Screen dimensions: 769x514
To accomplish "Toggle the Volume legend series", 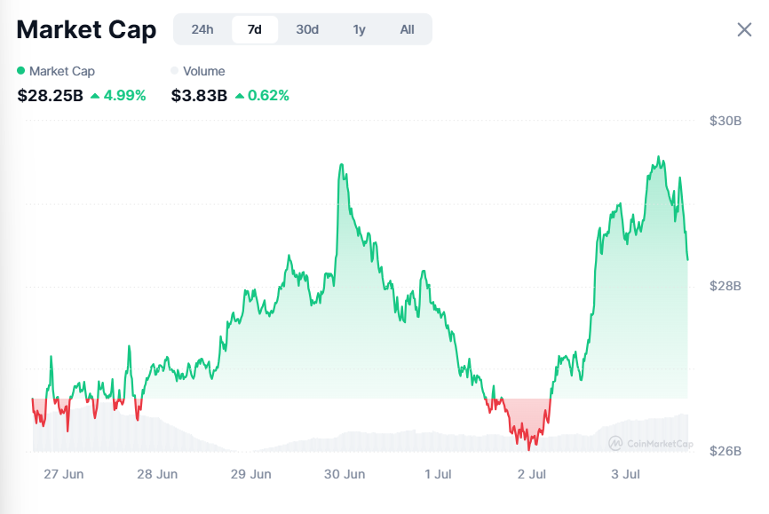I will [203, 71].
